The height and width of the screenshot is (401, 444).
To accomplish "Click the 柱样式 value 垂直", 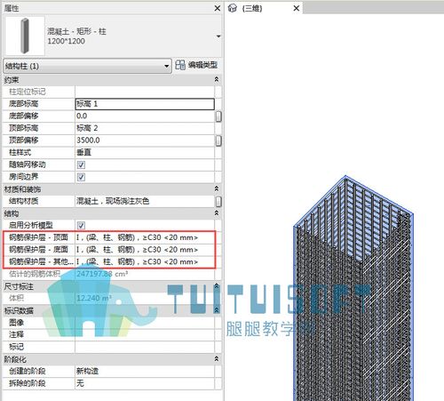I will 145,153.
